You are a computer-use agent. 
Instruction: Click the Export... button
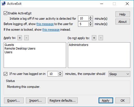click(14, 101)
